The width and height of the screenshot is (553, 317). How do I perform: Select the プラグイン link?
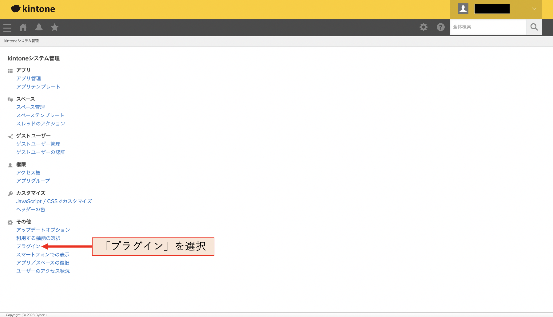pyautogui.click(x=28, y=246)
